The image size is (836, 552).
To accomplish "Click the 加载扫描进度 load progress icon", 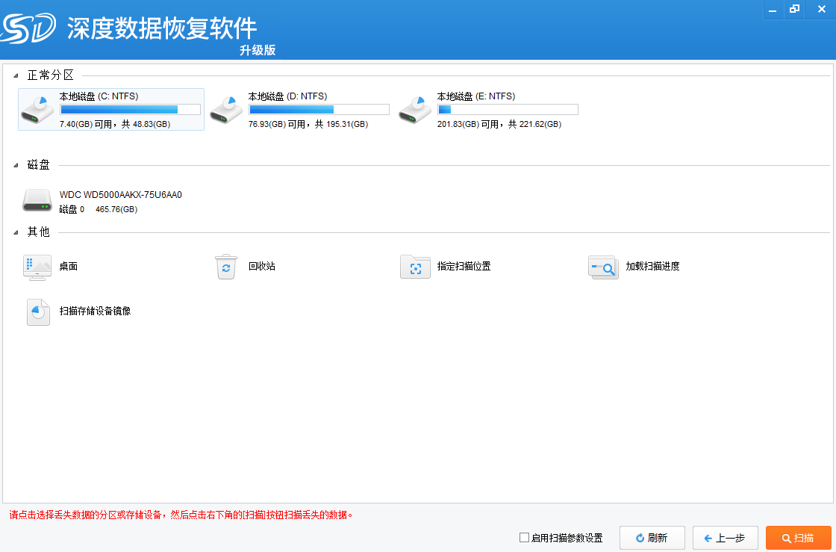I will point(603,267).
